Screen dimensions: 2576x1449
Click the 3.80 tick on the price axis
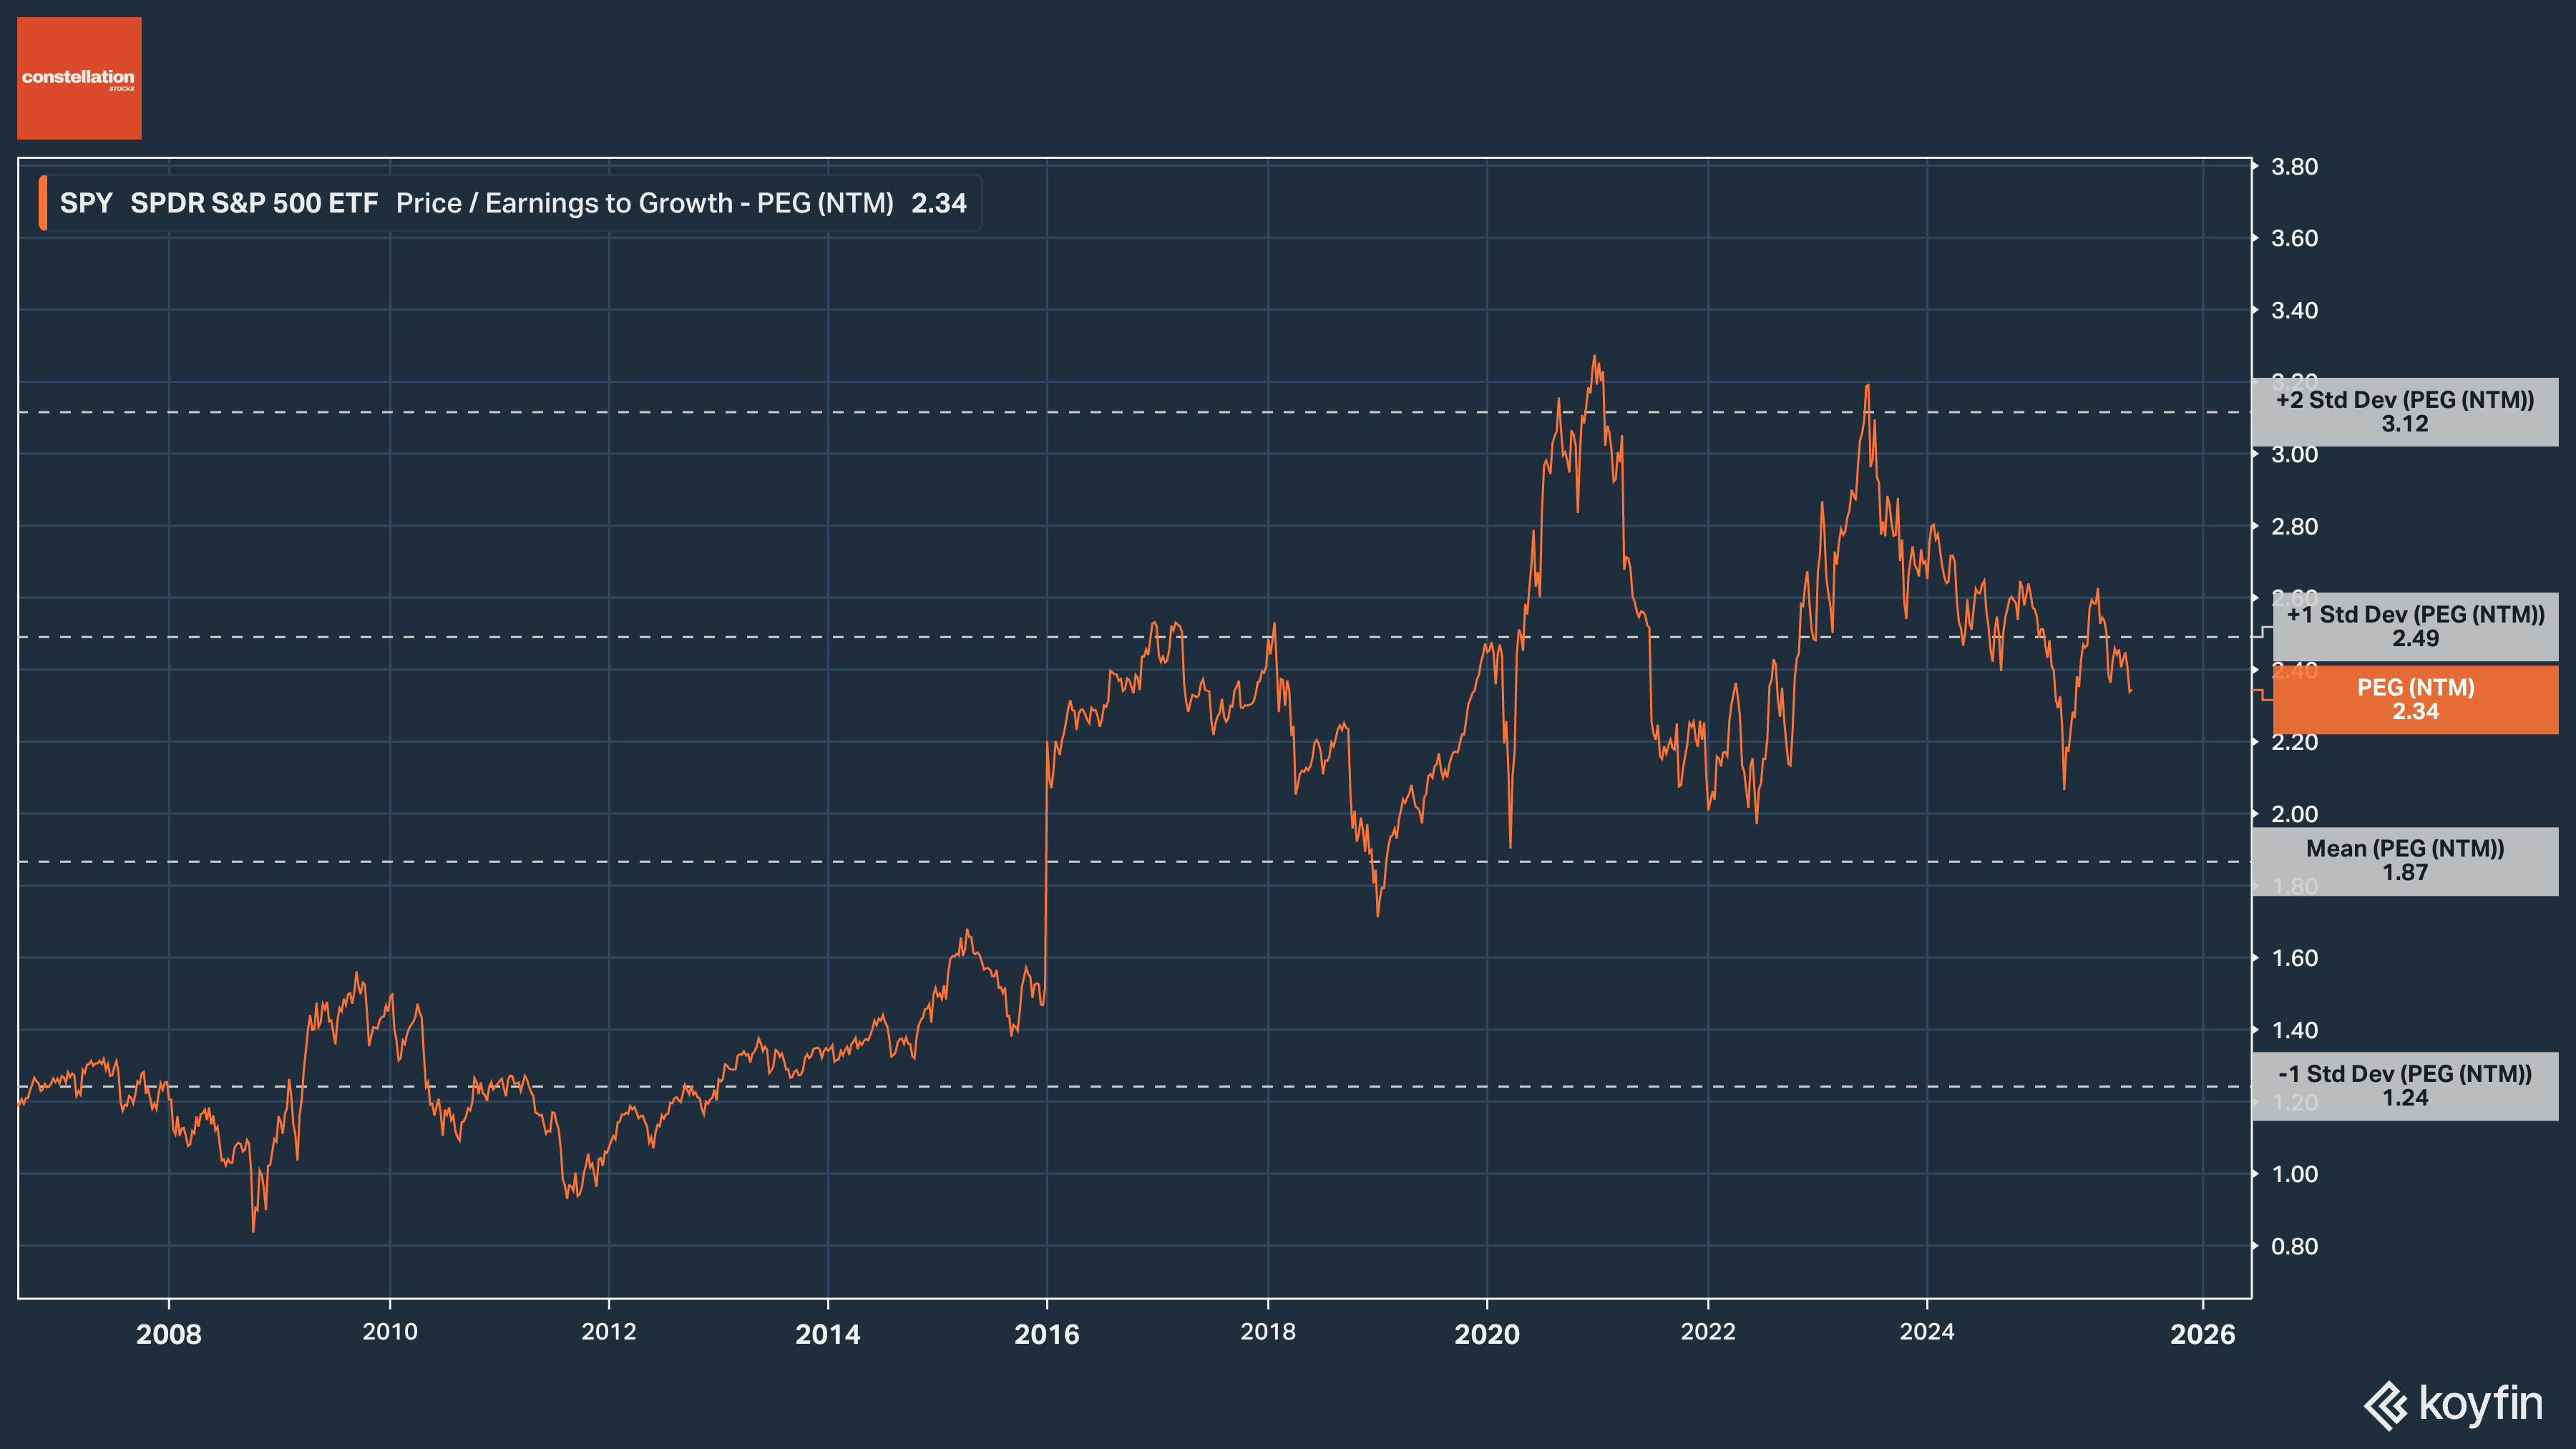tap(2294, 167)
